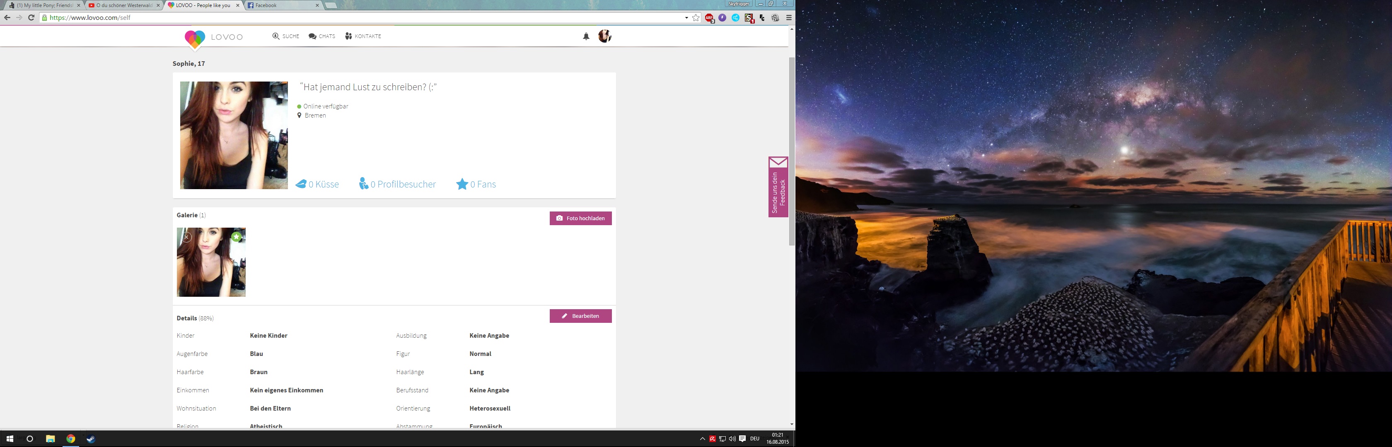Click the 'Blau' eye color value

tap(257, 354)
